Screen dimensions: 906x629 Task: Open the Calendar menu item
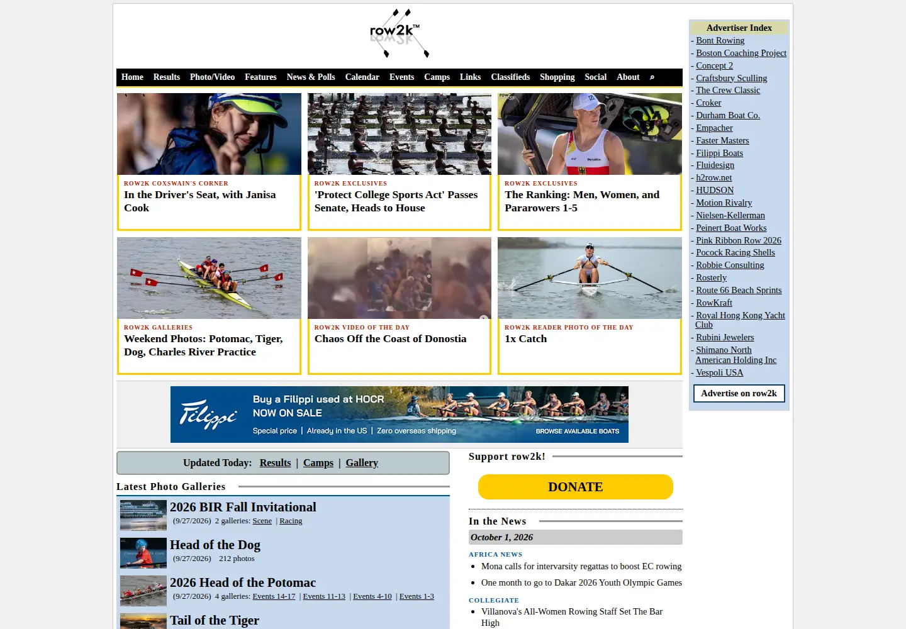tap(362, 77)
